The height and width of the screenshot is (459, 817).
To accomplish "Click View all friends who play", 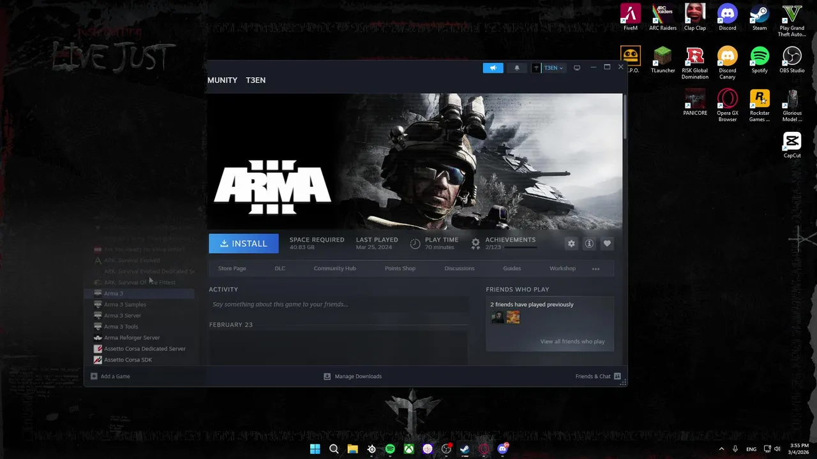I will pos(573,342).
